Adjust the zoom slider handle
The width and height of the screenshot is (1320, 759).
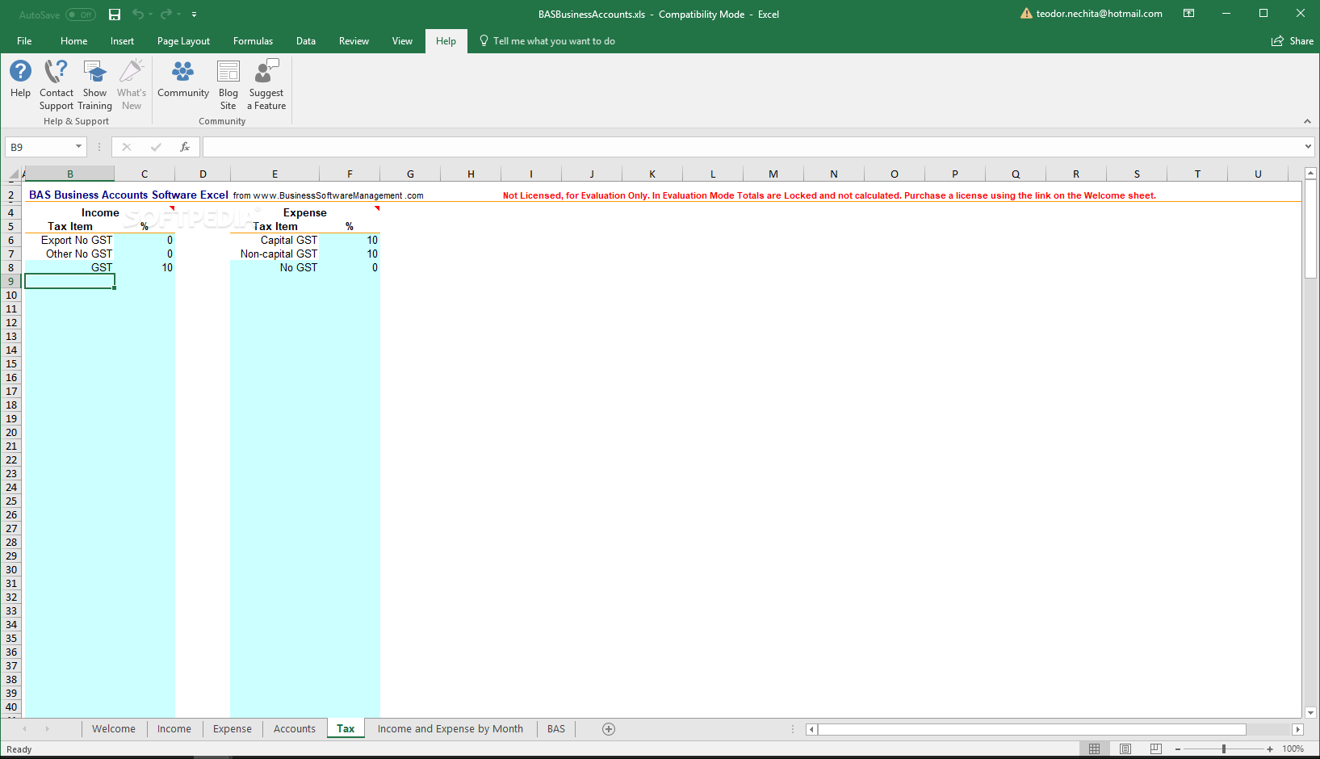click(x=1224, y=749)
